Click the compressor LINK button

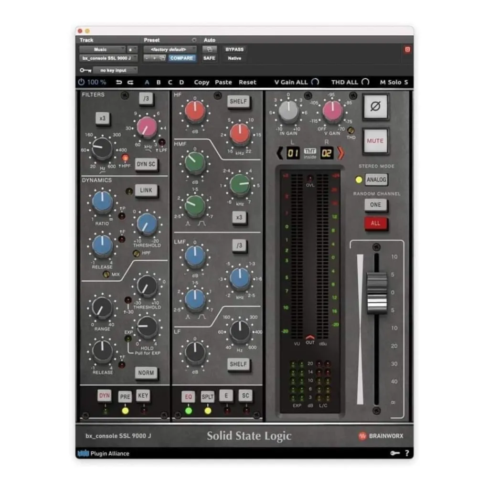pos(146,191)
